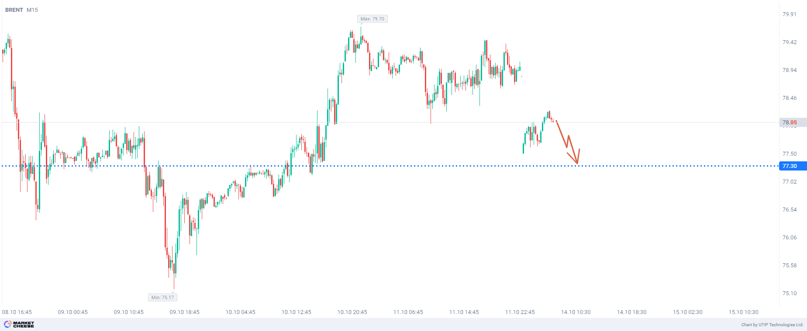The height and width of the screenshot is (331, 807).
Task: Click the 08.10 16:45 time axis label
Action: (x=17, y=312)
